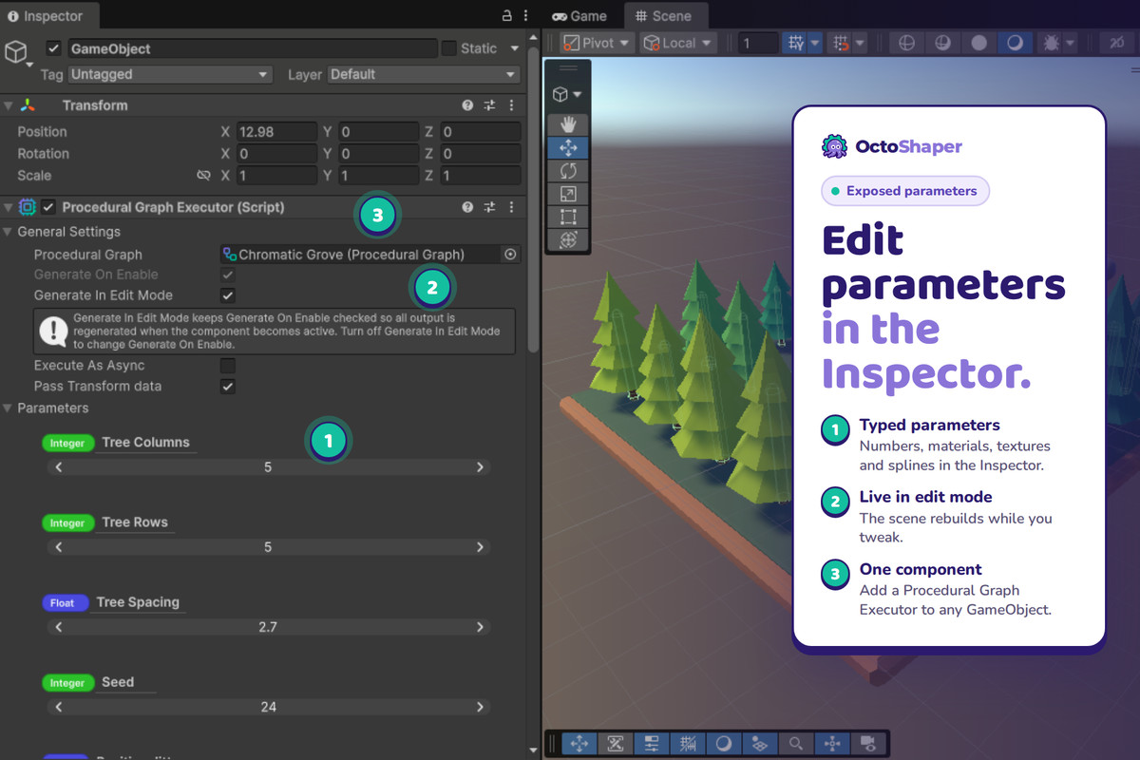Collapse the Parameters section

tap(9, 408)
